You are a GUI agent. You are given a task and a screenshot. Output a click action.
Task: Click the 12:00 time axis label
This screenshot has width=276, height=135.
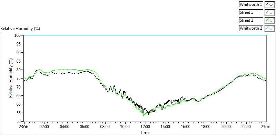coord(146,127)
